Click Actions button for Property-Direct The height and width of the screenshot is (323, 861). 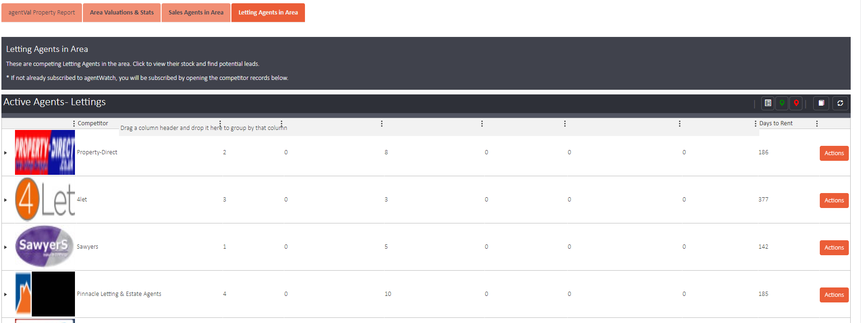click(834, 153)
